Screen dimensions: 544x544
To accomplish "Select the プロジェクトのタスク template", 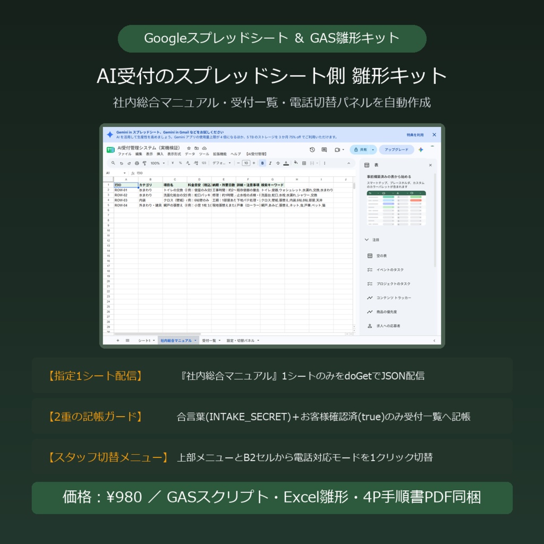I will 388,284.
